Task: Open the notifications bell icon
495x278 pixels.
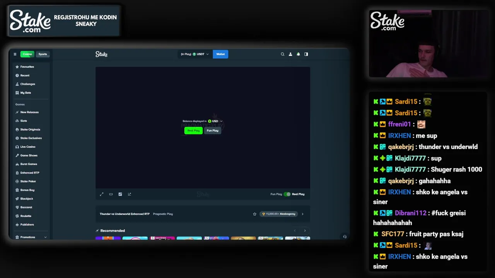Action: (x=298, y=54)
